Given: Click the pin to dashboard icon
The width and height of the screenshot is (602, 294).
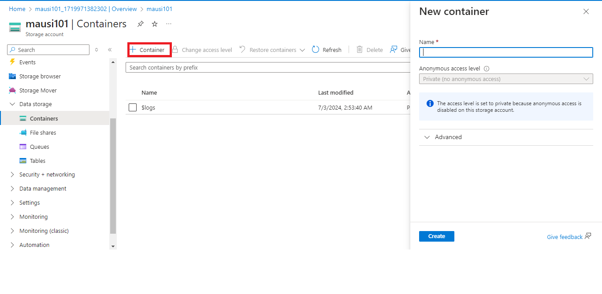Looking at the screenshot, I should (x=141, y=24).
